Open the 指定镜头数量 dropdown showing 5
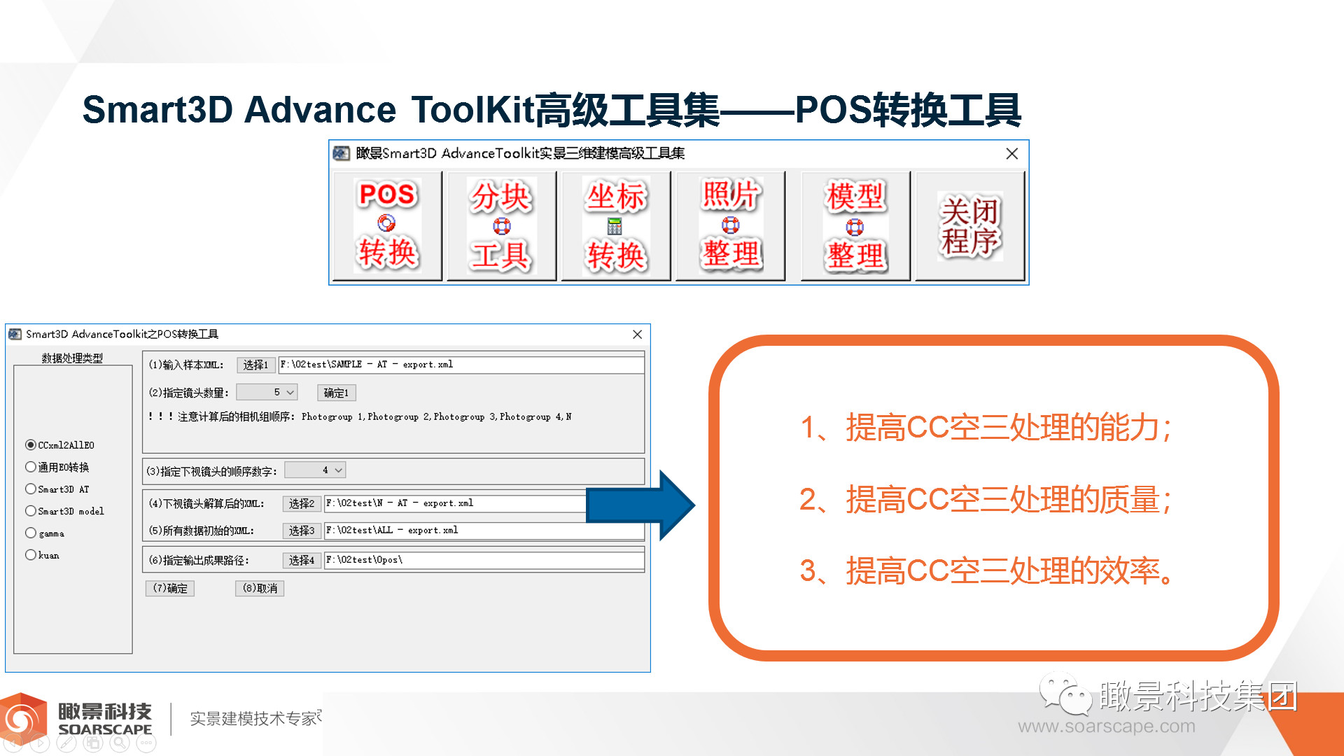Screen dimensions: 1344x756 pos(267,392)
